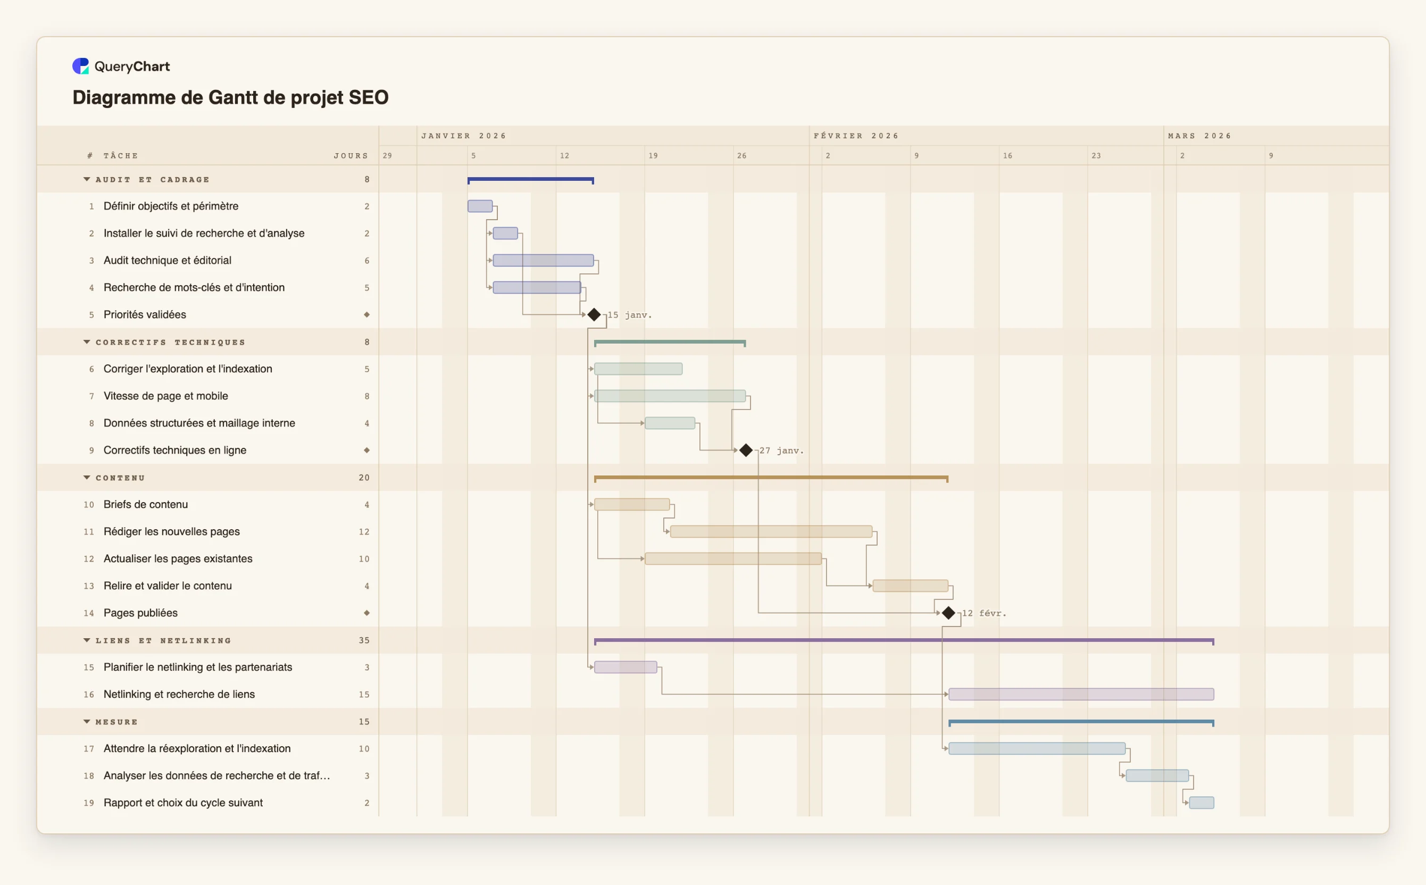Viewport: 1426px width, 885px height.
Task: Select the Audit technique et éditorial bar
Action: tap(543, 261)
